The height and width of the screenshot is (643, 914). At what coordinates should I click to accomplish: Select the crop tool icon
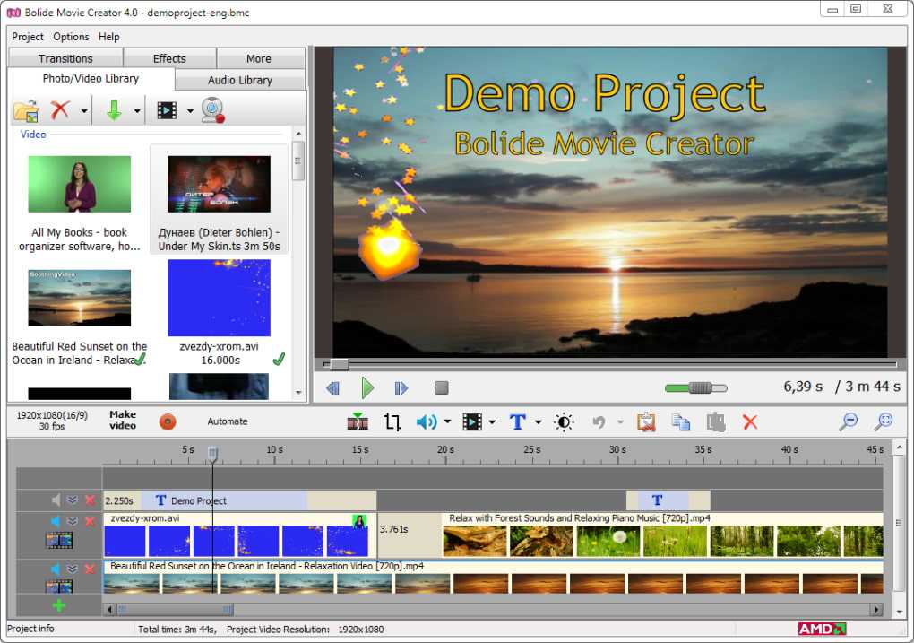tap(392, 421)
